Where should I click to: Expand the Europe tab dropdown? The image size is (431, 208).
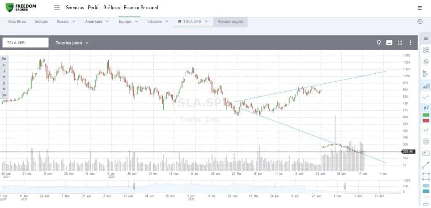tap(128, 21)
